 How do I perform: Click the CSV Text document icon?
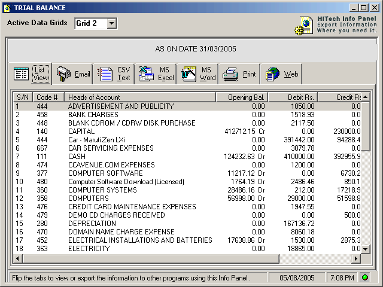105,74
